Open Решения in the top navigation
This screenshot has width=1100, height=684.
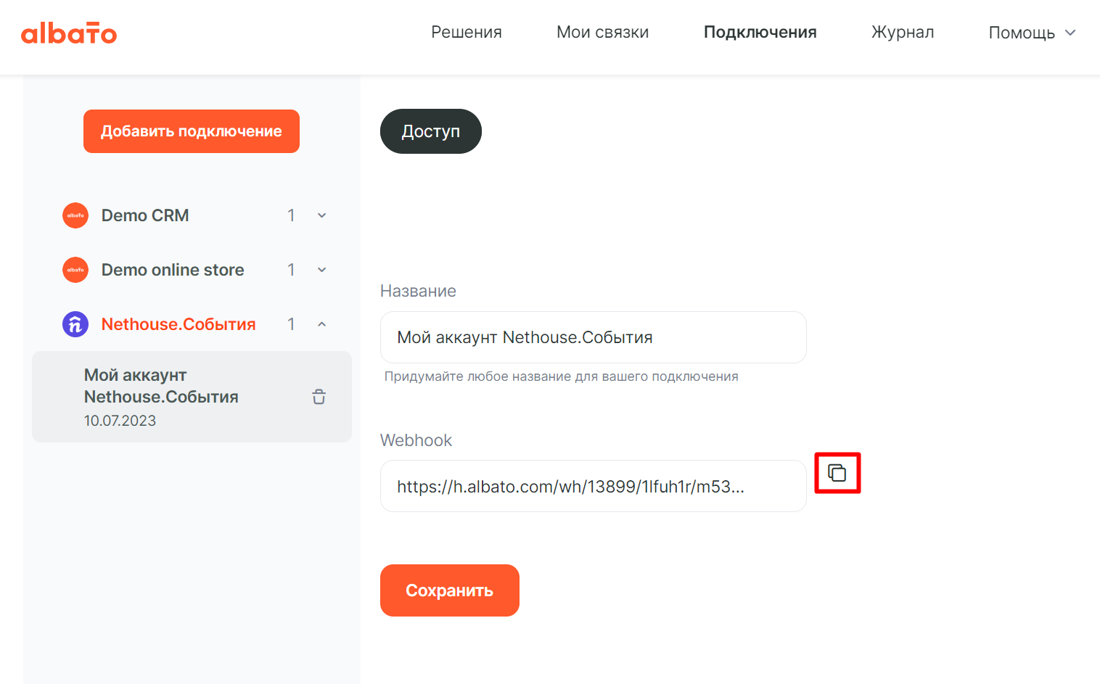(467, 32)
